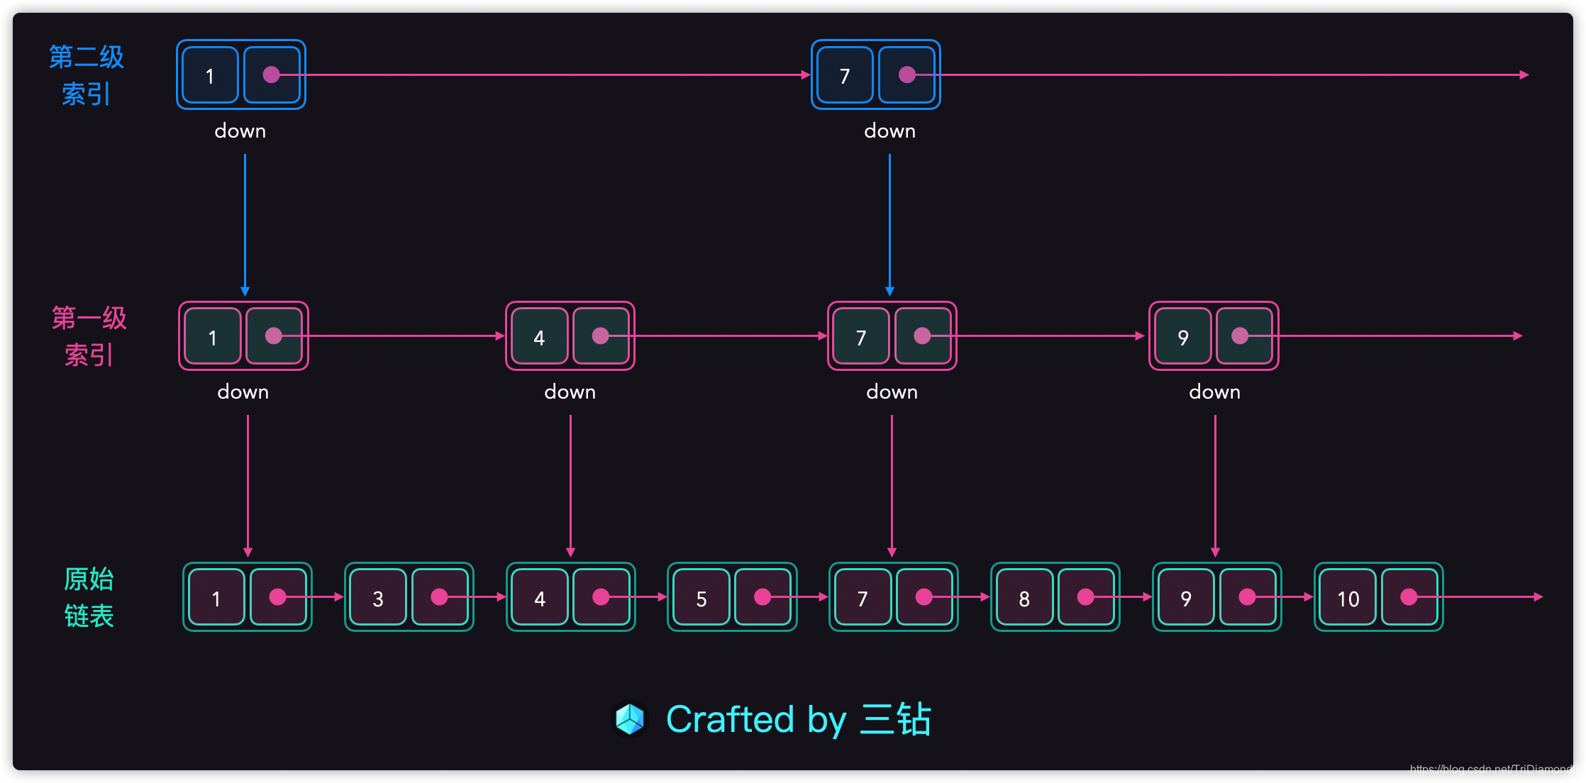Image resolution: width=1586 pixels, height=783 pixels.
Task: Click the pointer dot in second-level node 1
Action: [271, 74]
